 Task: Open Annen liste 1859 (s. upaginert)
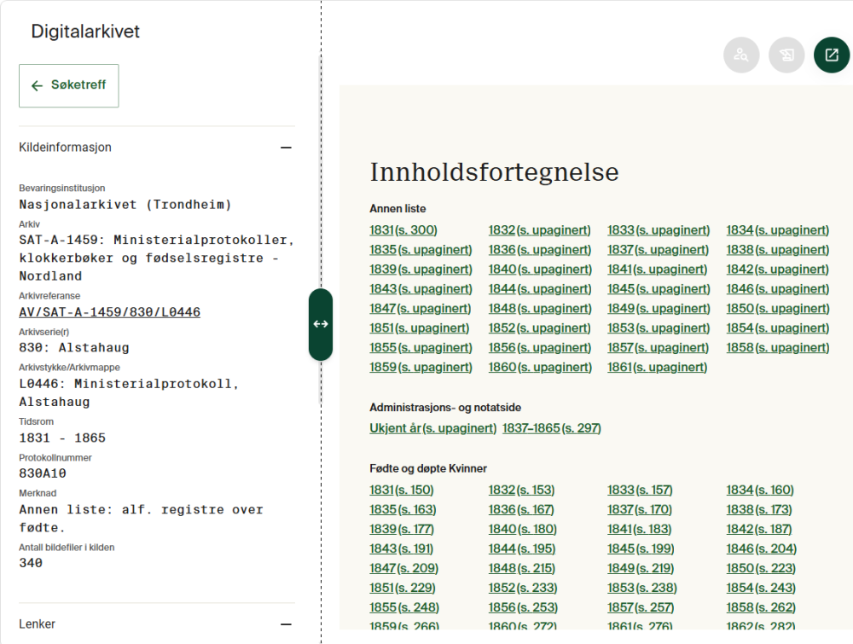pos(421,367)
